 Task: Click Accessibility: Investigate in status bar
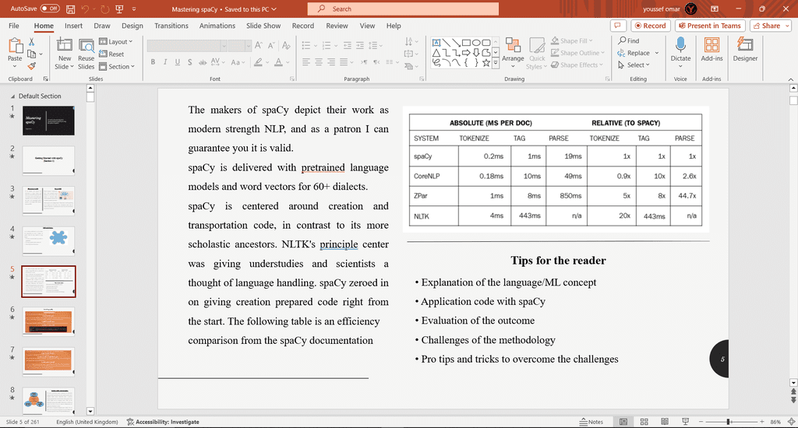[x=163, y=422]
